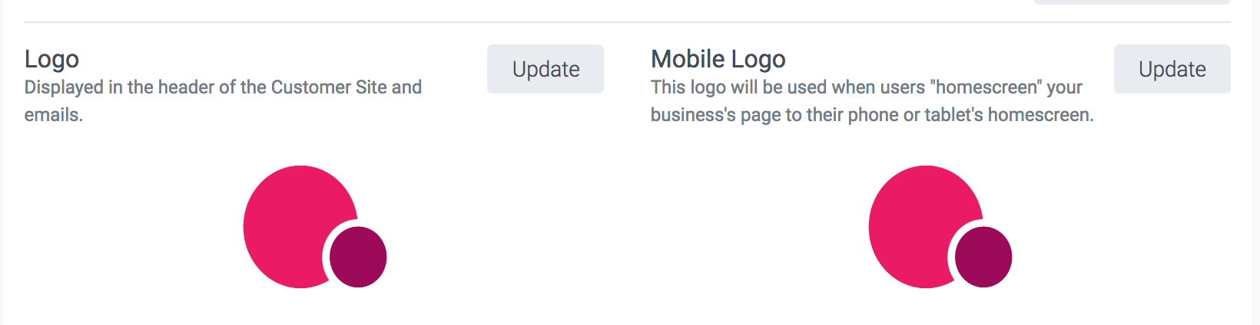Click the partially visible button at top right
Screen dimensions: 1260x325
pyautogui.click(x=1132, y=2)
